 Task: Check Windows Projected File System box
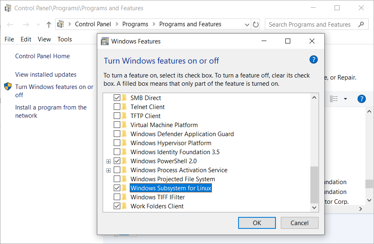[117, 179]
